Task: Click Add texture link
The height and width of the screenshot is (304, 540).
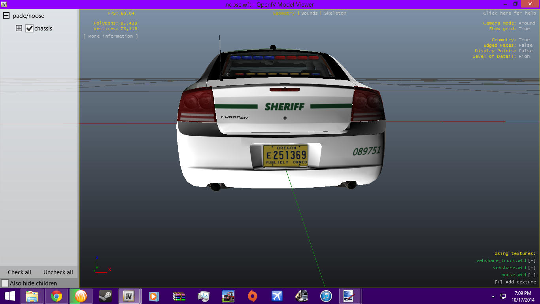Action: coord(515,282)
